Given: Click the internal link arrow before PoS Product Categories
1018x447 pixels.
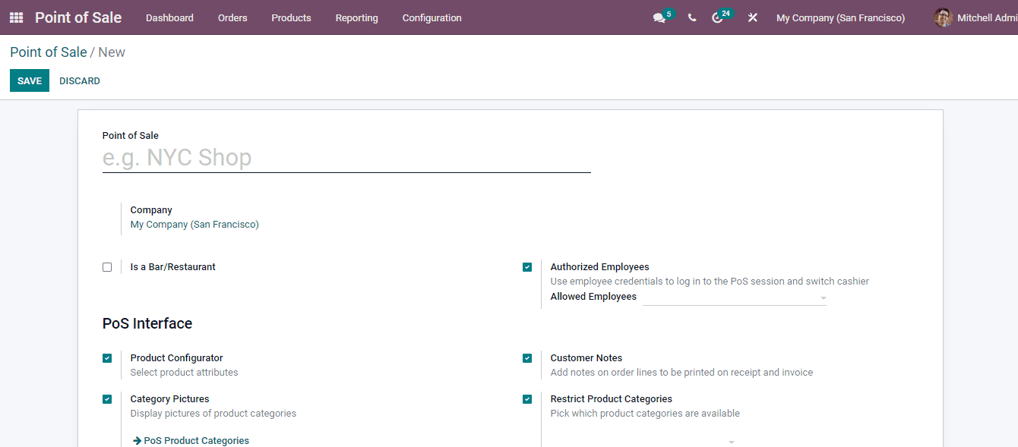Looking at the screenshot, I should [x=136, y=440].
